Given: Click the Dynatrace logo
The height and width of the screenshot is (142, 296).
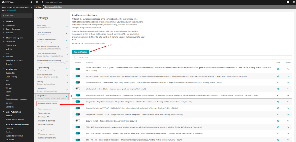Looking at the screenshot, I should click(x=8, y=2).
